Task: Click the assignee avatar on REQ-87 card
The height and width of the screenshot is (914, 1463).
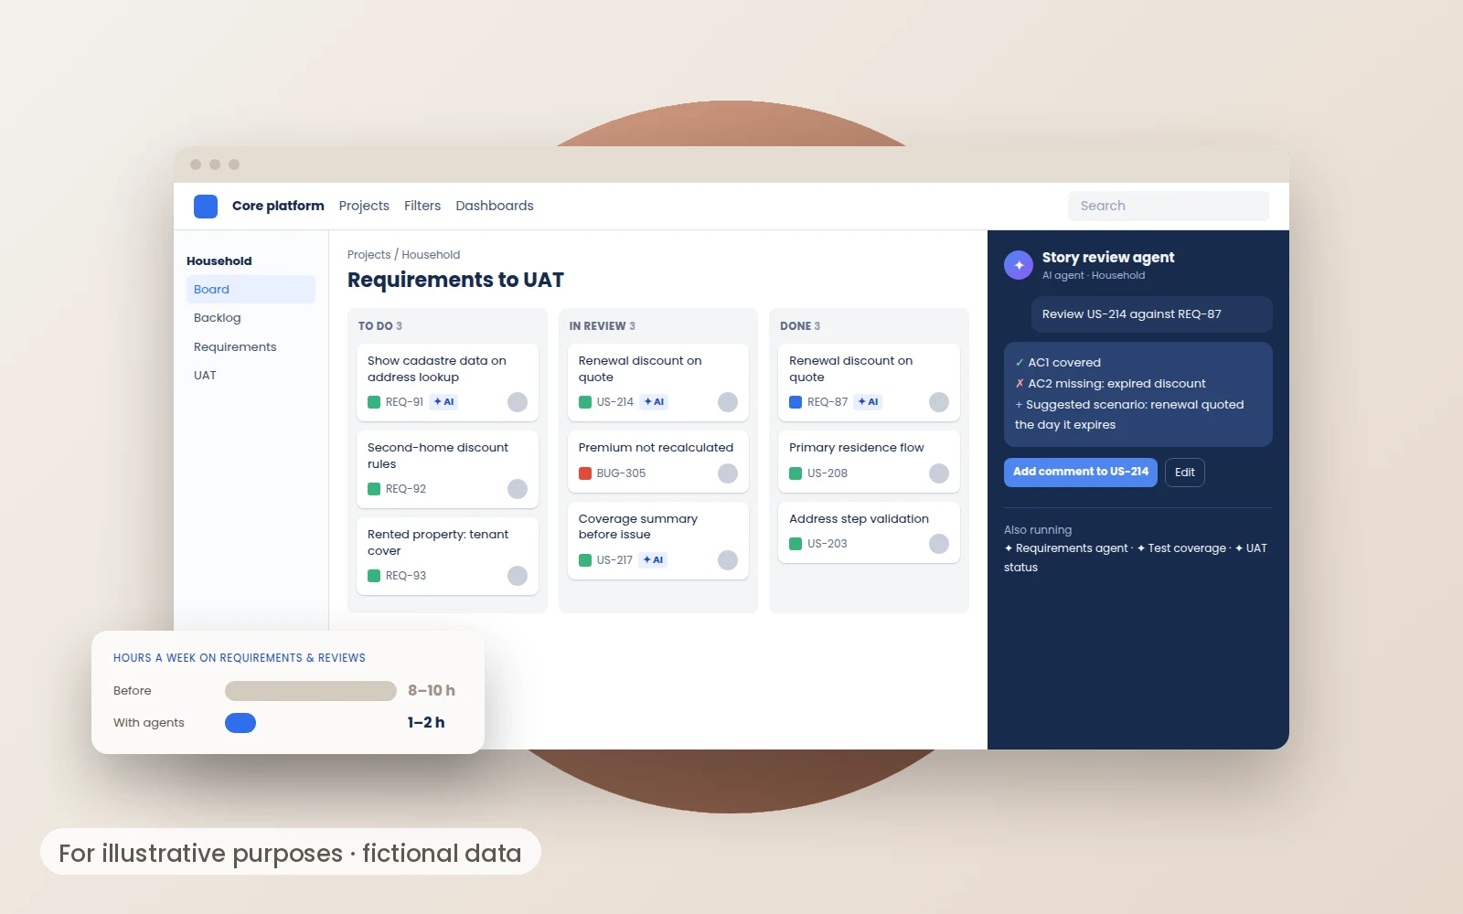Action: click(x=939, y=402)
